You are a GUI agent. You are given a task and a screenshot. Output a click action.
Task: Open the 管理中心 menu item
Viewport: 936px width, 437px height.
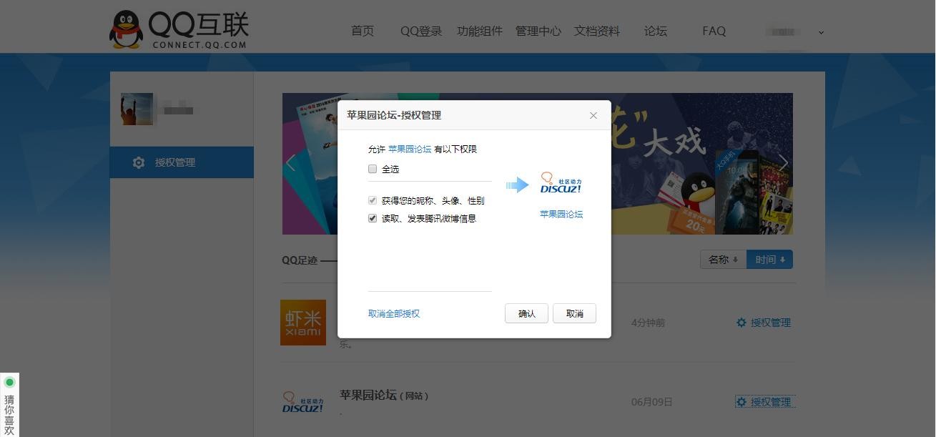[x=538, y=31]
